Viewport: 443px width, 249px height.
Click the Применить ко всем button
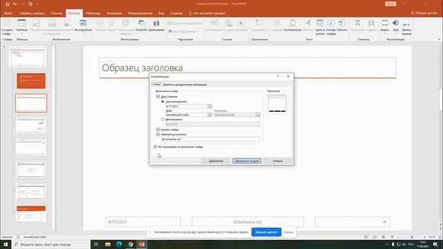click(246, 161)
